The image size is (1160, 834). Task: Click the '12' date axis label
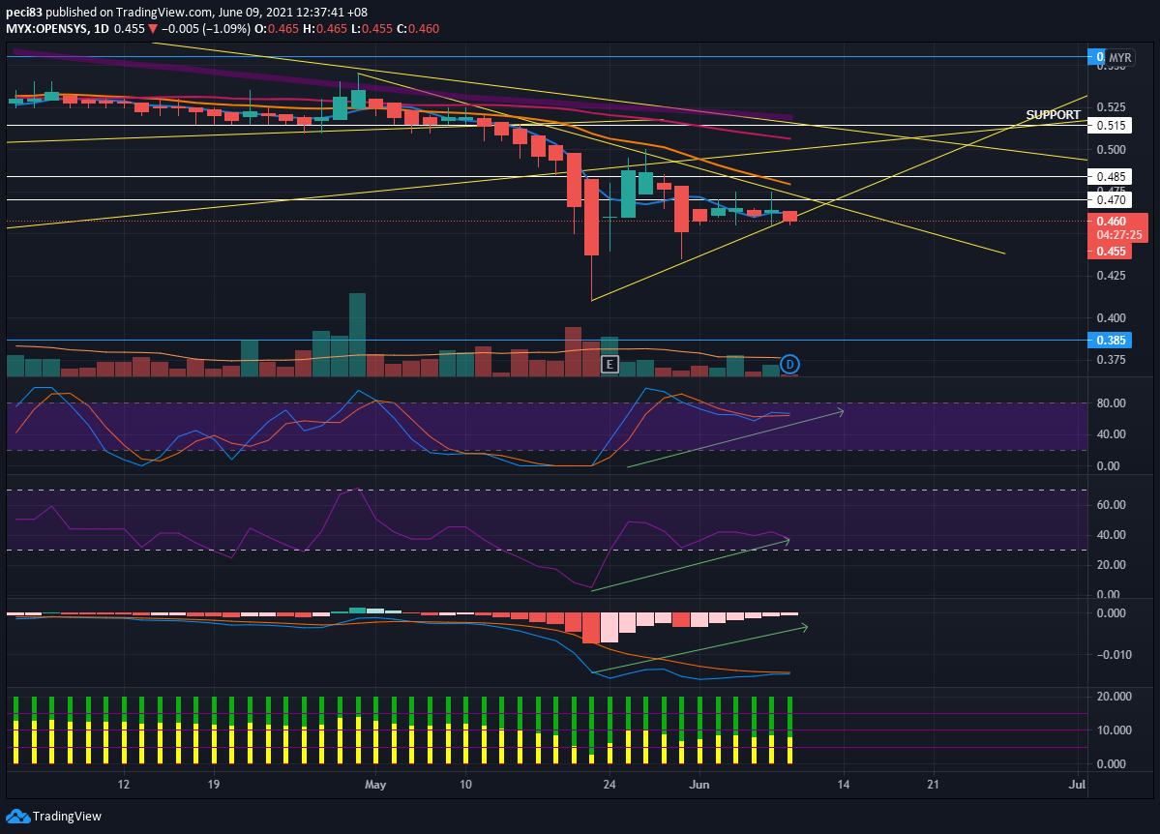click(124, 785)
